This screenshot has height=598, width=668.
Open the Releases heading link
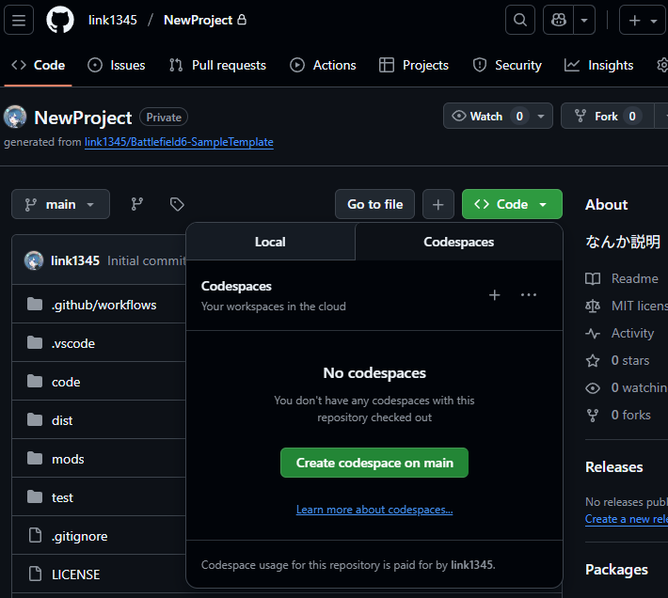(x=613, y=467)
